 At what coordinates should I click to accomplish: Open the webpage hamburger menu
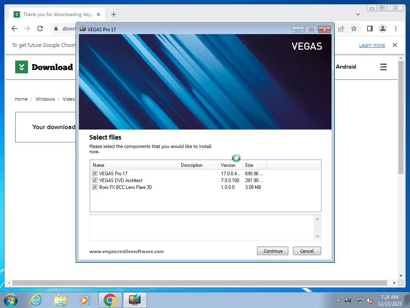click(383, 67)
